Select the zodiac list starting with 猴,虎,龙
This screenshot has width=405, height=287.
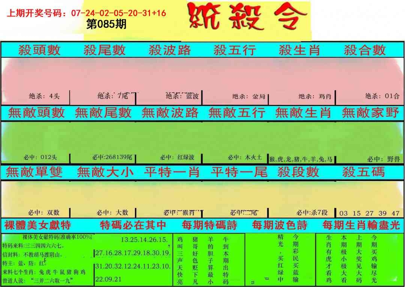point(301,159)
